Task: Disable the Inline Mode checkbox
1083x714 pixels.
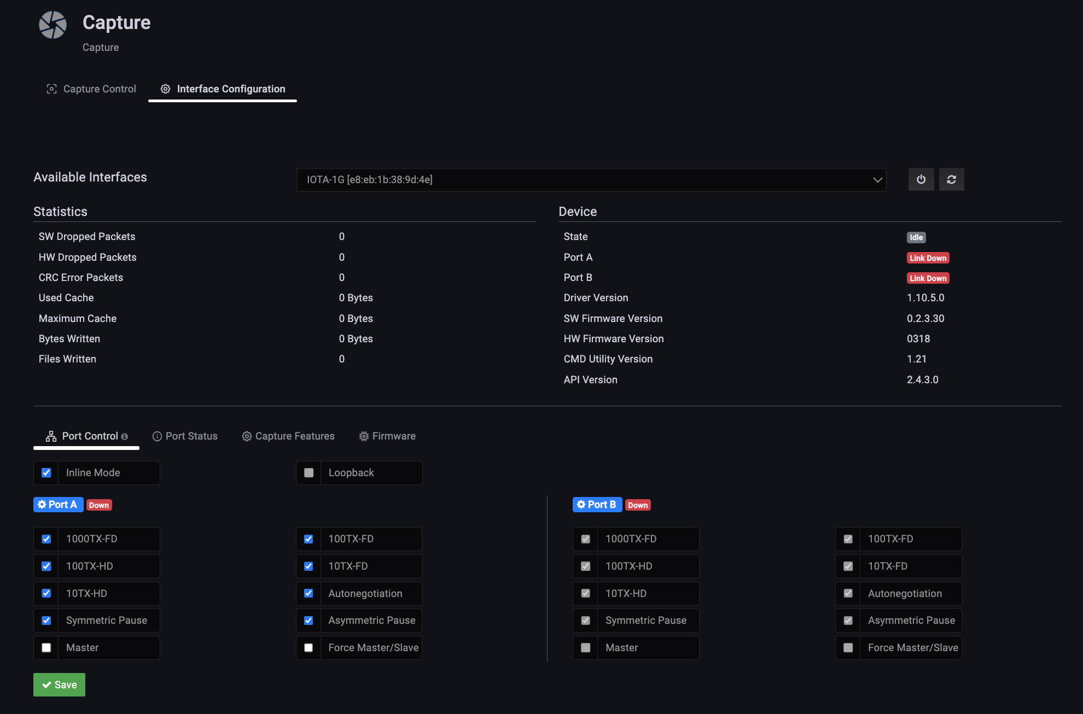Action: [46, 473]
